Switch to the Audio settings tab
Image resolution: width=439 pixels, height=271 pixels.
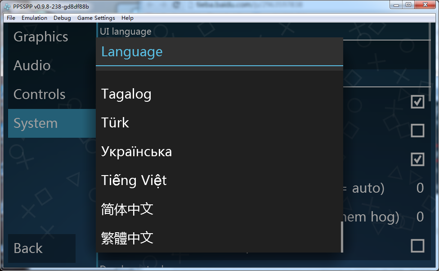point(52,66)
